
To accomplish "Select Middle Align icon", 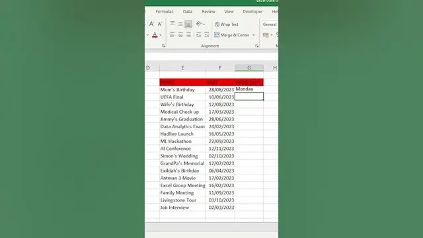I will click(180, 24).
